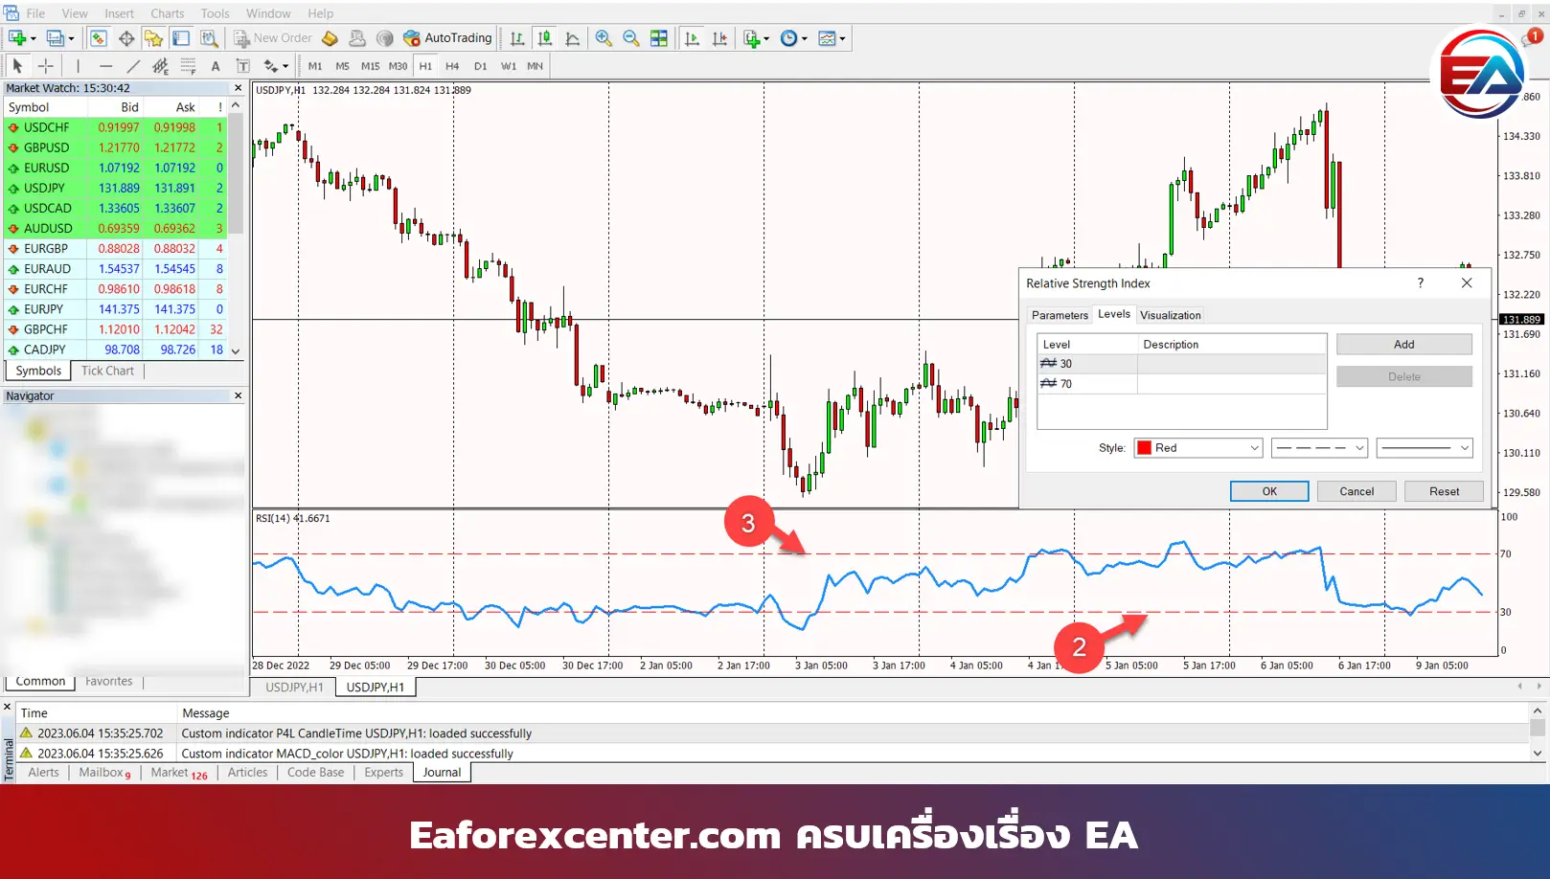Open the line width dropdown
Image resolution: width=1550 pixels, height=879 pixels.
tap(1425, 448)
